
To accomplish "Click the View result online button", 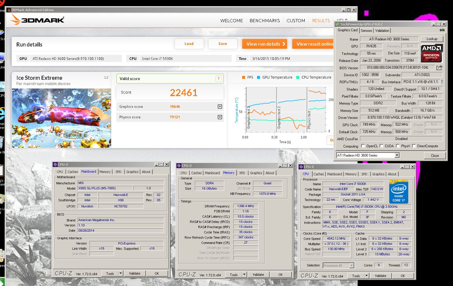I will tap(313, 44).
